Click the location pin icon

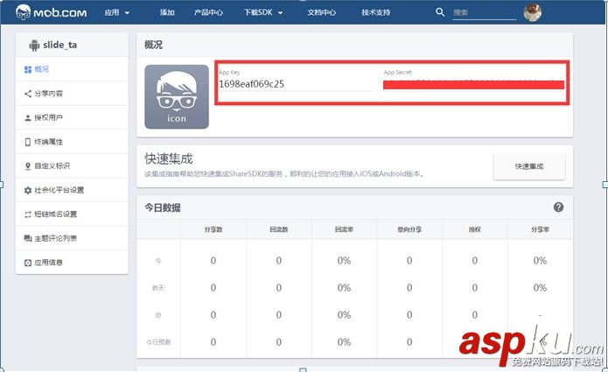[x=28, y=166]
